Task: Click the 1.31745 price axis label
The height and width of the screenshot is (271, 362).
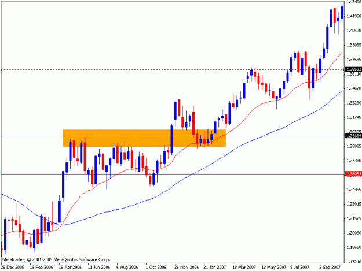Action: [354, 117]
